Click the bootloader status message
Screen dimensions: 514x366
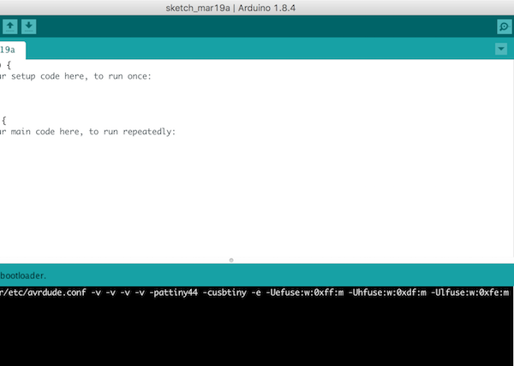(x=23, y=275)
